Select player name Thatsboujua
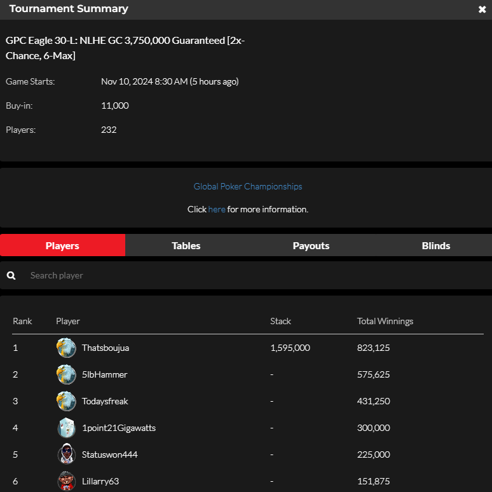Viewport: 492px width, 492px height. tap(106, 348)
